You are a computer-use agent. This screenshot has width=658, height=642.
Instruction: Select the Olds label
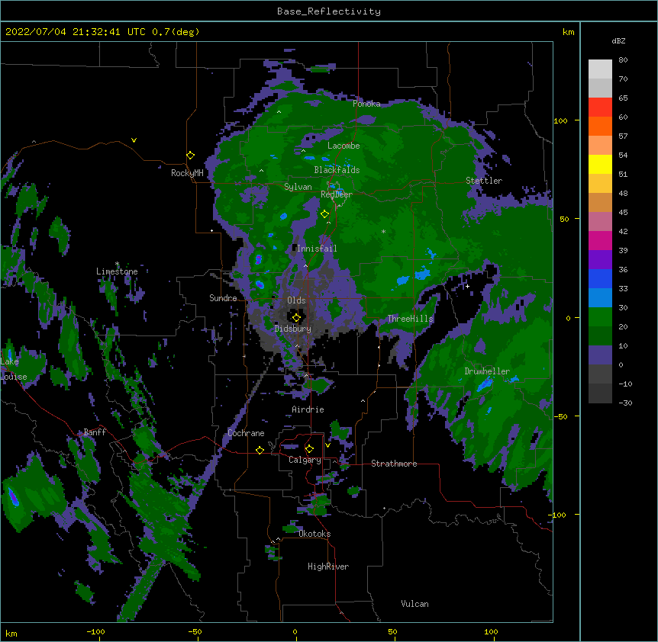pyautogui.click(x=296, y=300)
